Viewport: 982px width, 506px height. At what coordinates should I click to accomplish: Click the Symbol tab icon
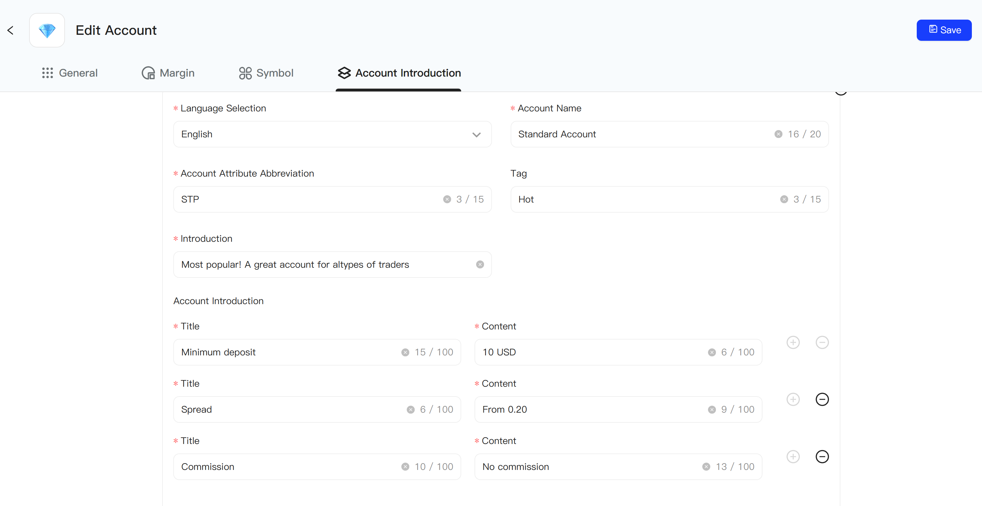(x=245, y=73)
